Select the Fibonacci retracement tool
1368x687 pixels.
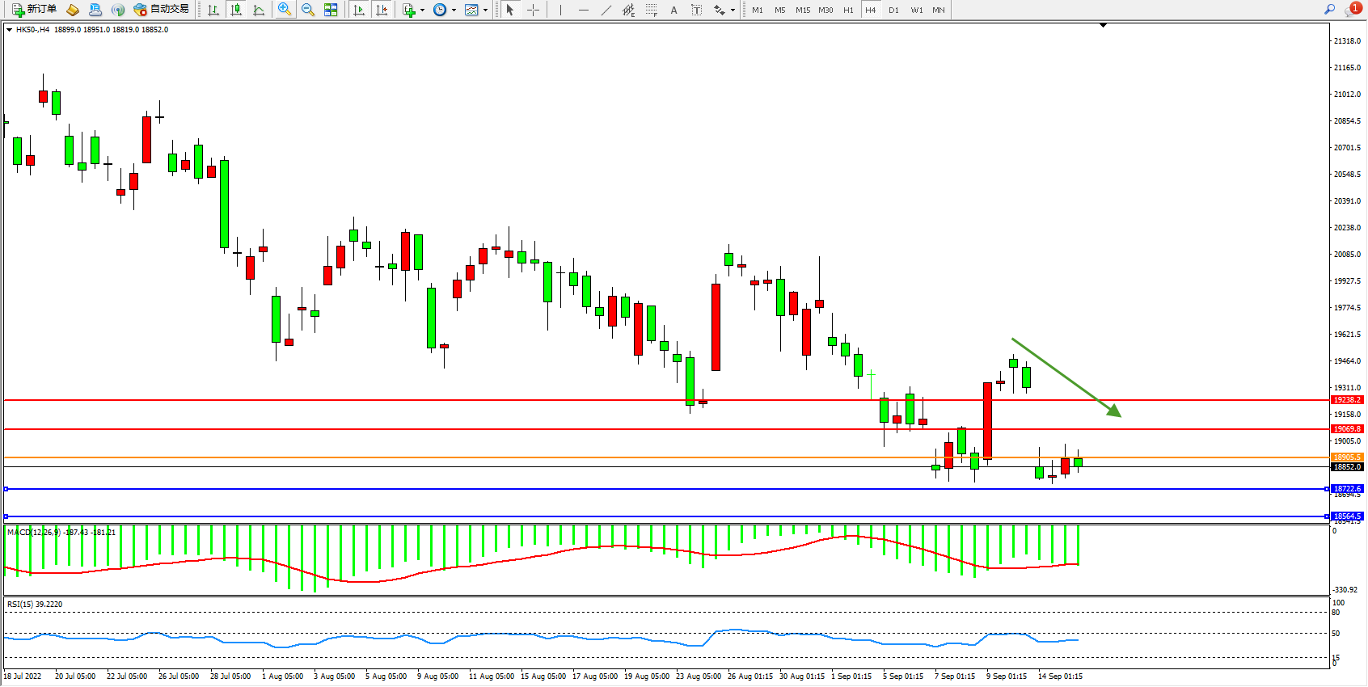[x=651, y=10]
